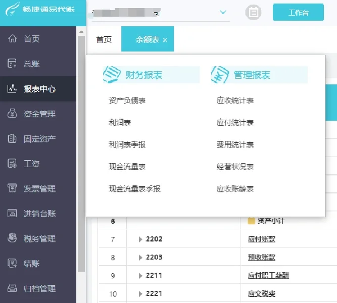Open 税务管理 in the sidebar
This screenshot has width=337, height=303.
(x=38, y=238)
